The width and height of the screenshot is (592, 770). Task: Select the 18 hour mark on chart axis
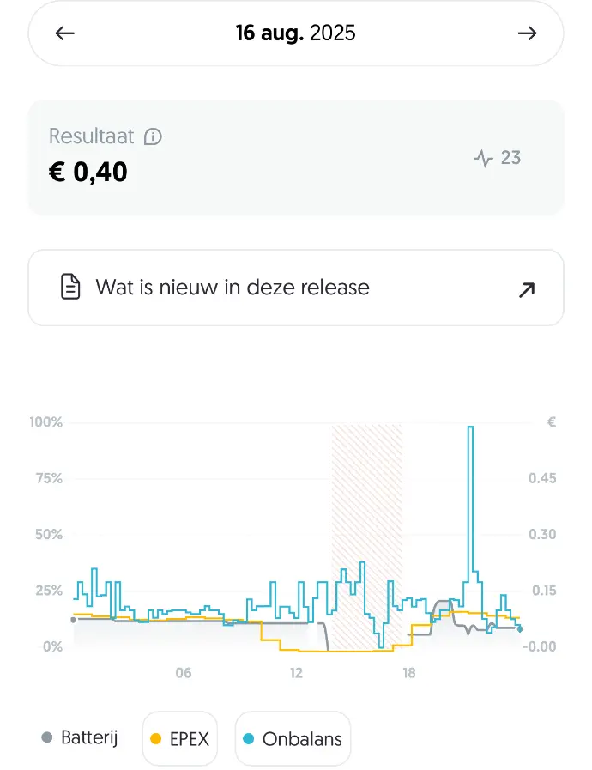coord(409,673)
